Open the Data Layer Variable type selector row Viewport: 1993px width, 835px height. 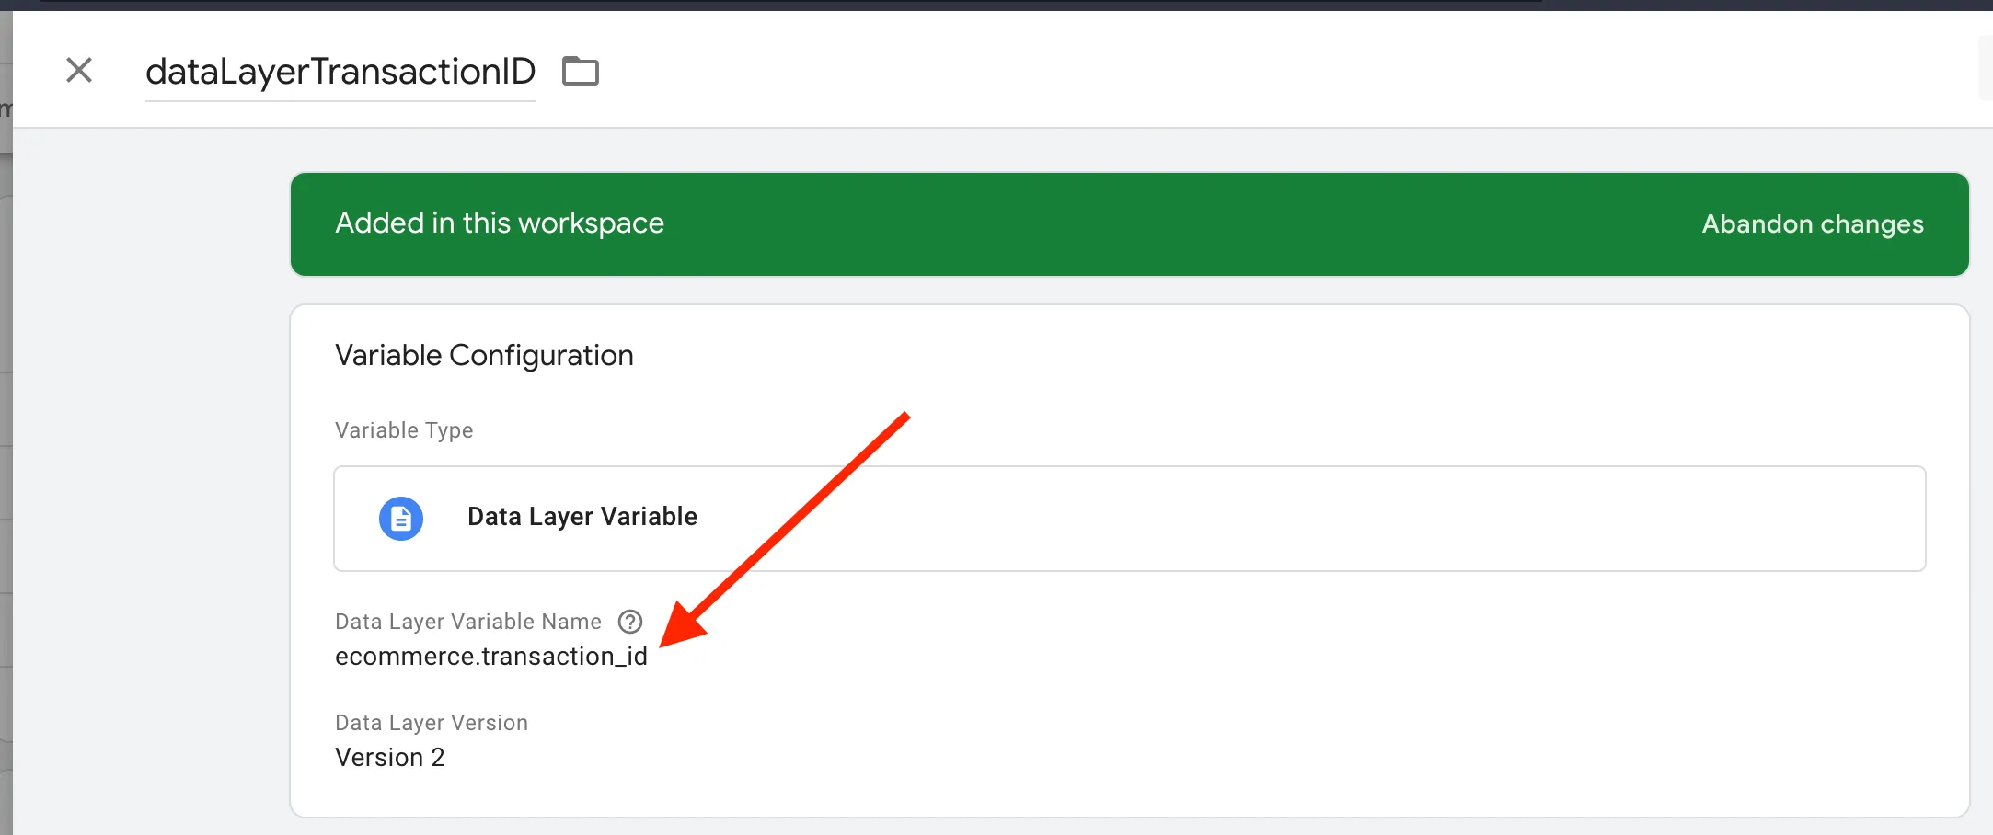click(x=1130, y=519)
